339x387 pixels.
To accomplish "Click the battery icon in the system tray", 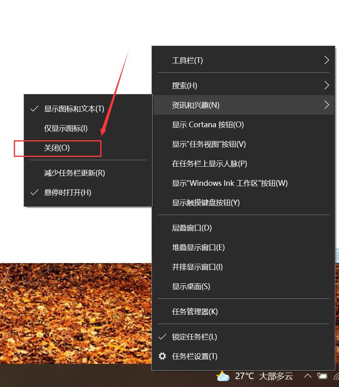I will [323, 376].
